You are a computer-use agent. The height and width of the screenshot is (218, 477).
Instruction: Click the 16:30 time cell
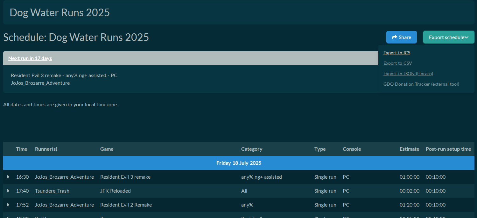pyautogui.click(x=22, y=177)
